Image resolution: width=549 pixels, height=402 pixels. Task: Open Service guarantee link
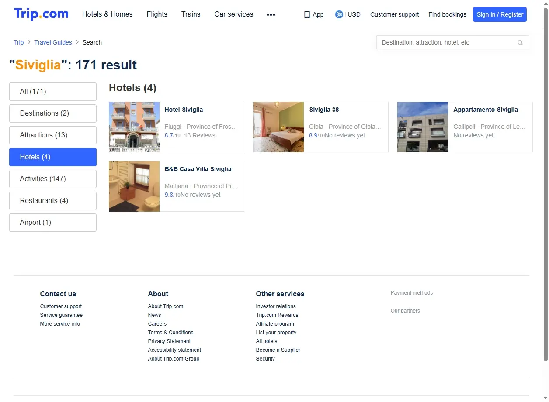click(61, 315)
